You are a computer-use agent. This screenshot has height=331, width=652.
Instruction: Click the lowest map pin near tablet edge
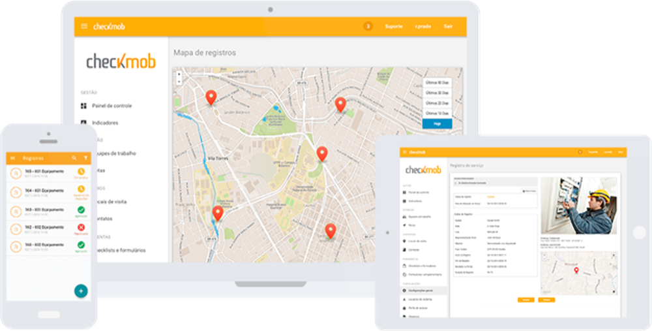(331, 231)
